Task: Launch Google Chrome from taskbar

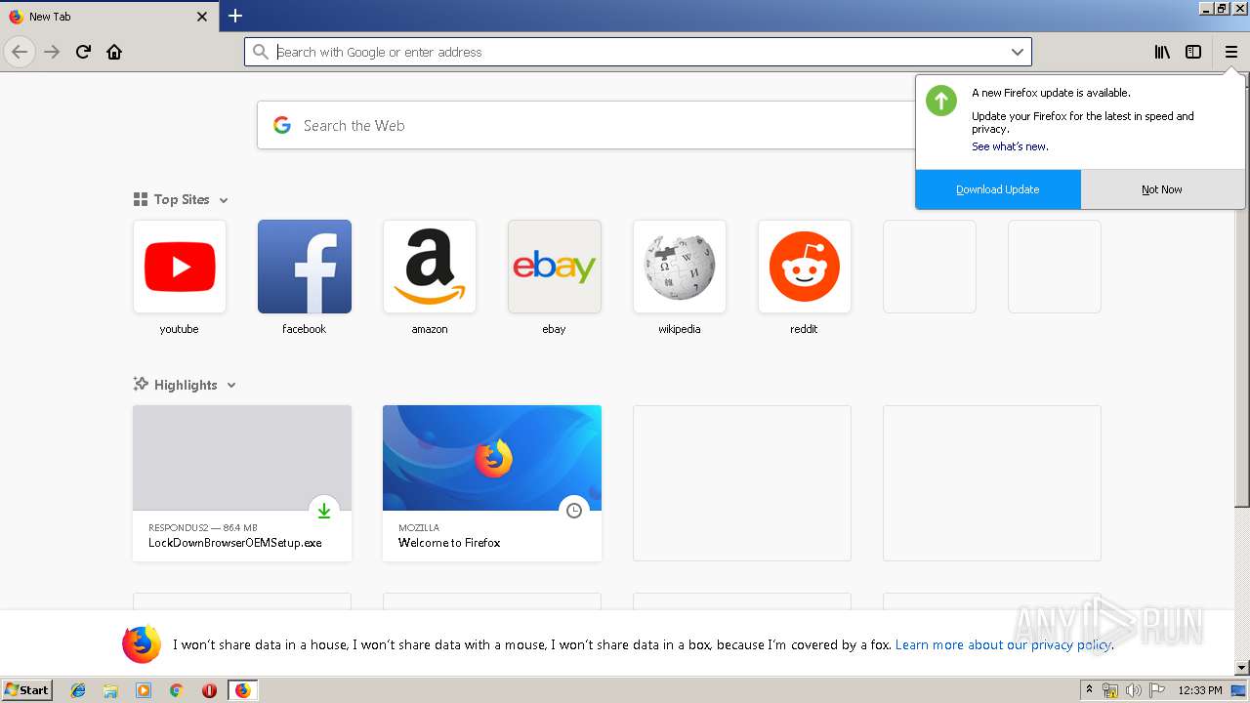Action: (176, 690)
